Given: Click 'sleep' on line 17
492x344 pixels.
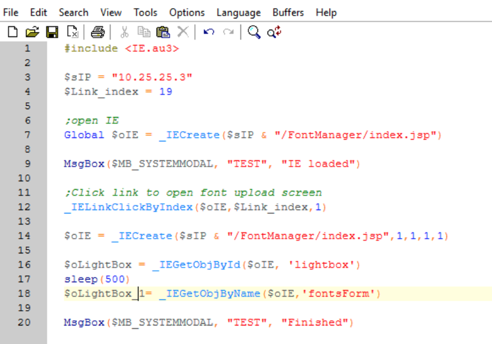Looking at the screenshot, I should tap(81, 279).
